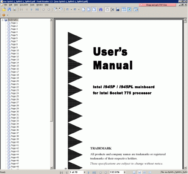The image size is (188, 174).
Task: Click next view button in top toolbar
Action: [49, 9]
